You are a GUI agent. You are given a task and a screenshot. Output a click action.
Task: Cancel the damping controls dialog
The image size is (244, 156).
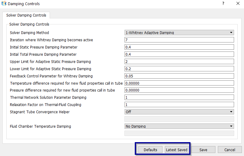[x=230, y=150]
